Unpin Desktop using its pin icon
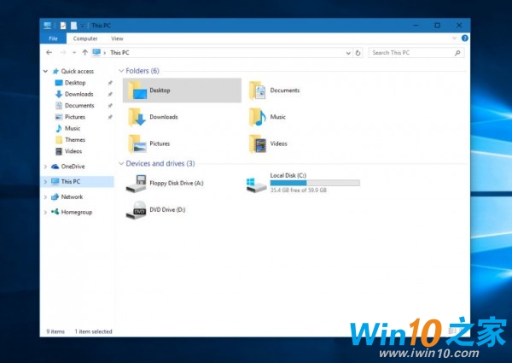The width and height of the screenshot is (512, 363). point(110,83)
